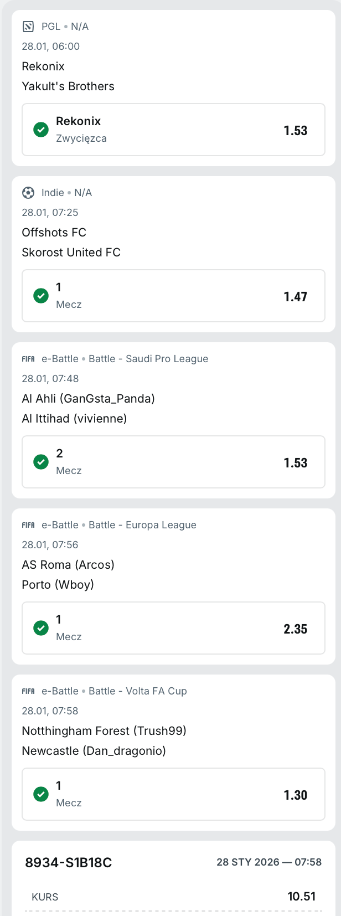Open Porto (Wboy) team entry
Screen dimensions: 341x916
coord(58,585)
